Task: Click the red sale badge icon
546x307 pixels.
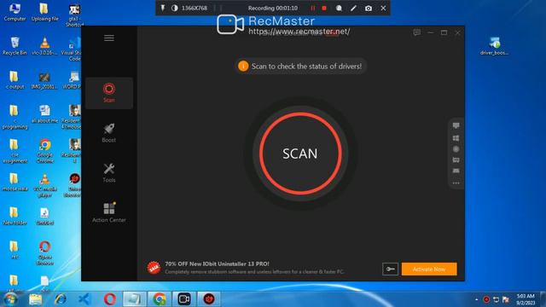Action: [154, 268]
